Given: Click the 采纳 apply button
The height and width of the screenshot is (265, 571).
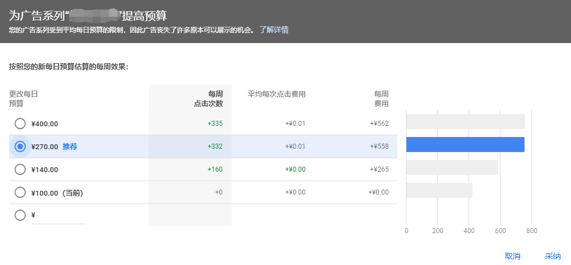Looking at the screenshot, I should tap(553, 256).
